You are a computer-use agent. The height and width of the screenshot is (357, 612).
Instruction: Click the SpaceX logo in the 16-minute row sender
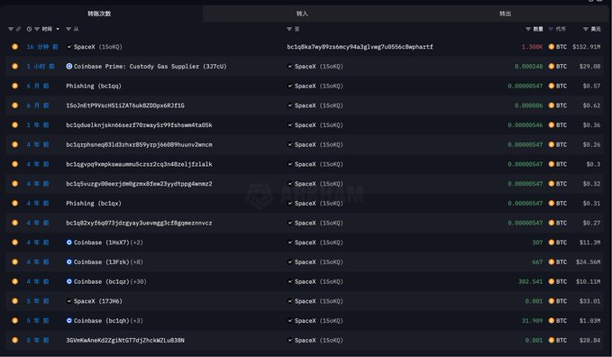[x=69, y=47]
